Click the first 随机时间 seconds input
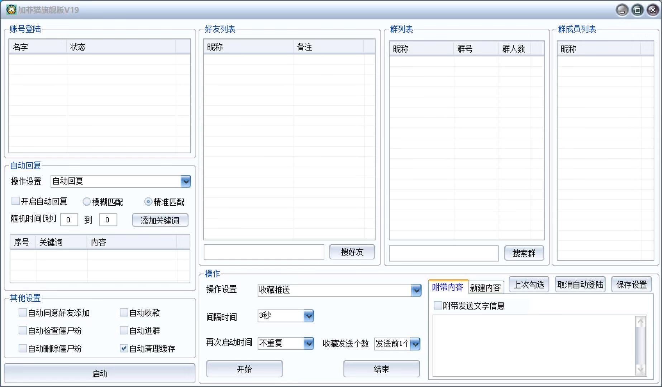The height and width of the screenshot is (387, 662). pyautogui.click(x=69, y=220)
